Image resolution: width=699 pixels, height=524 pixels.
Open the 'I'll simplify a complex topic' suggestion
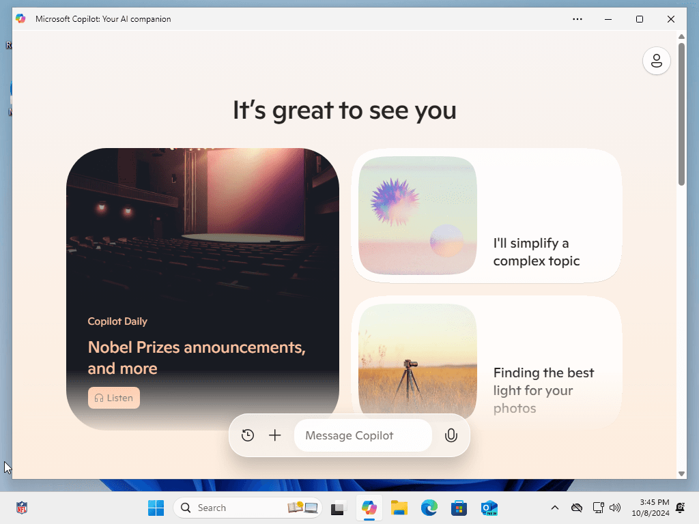pos(487,216)
